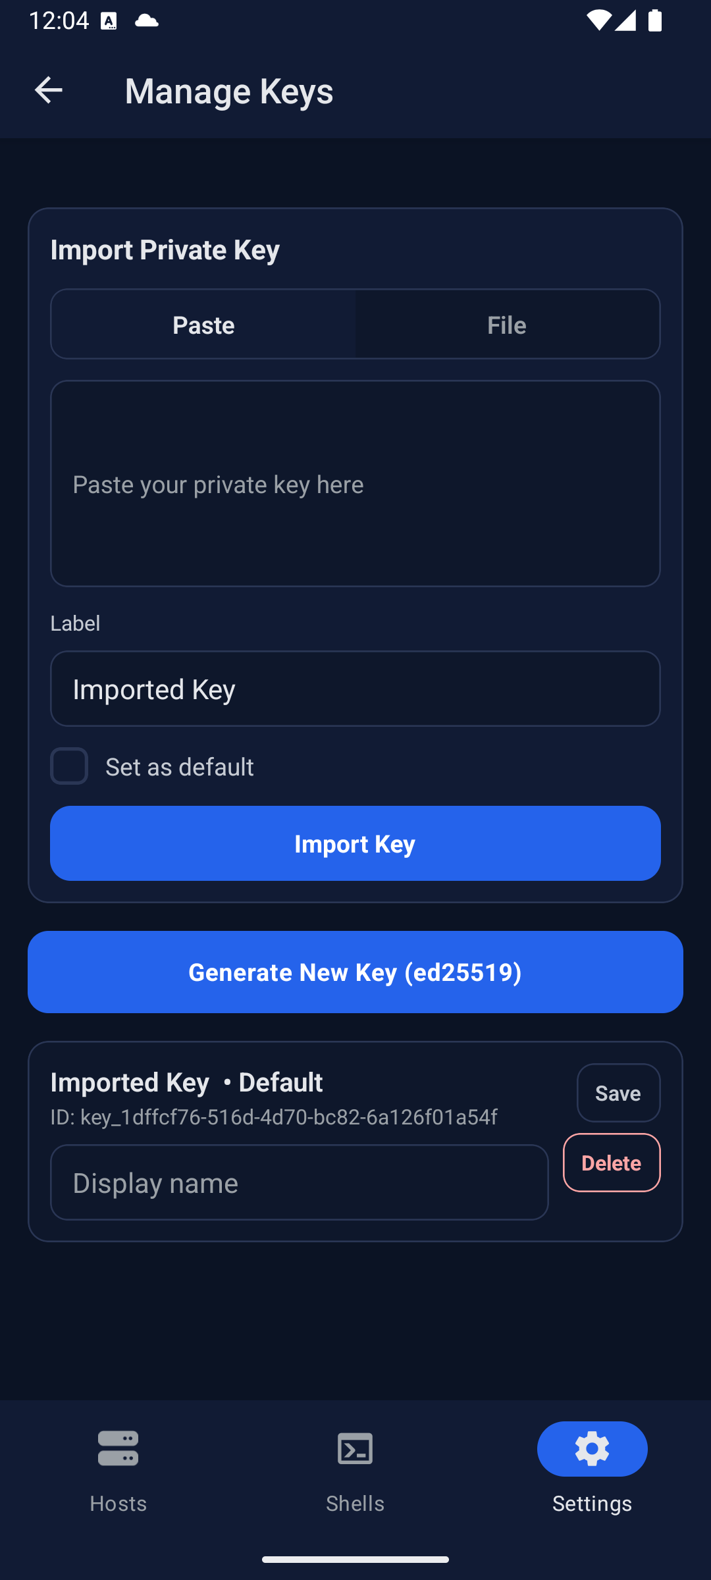Image resolution: width=711 pixels, height=1580 pixels.
Task: Switch to the Paste tab
Action: [203, 325]
